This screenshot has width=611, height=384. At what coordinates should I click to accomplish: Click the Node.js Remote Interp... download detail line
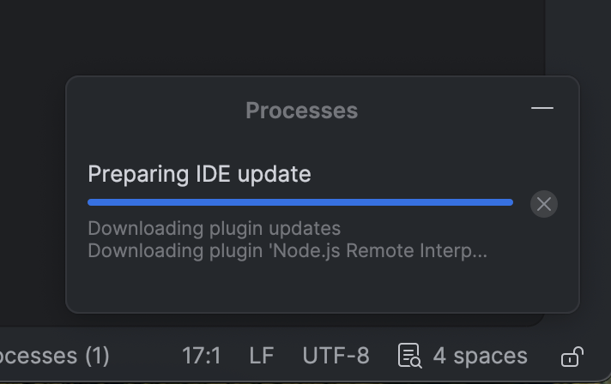click(287, 250)
